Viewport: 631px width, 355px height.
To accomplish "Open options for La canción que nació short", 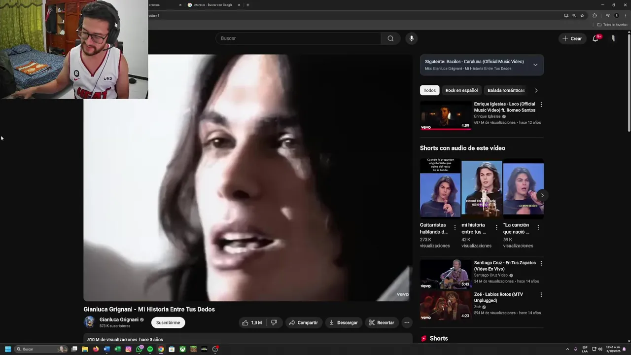I will [538, 227].
